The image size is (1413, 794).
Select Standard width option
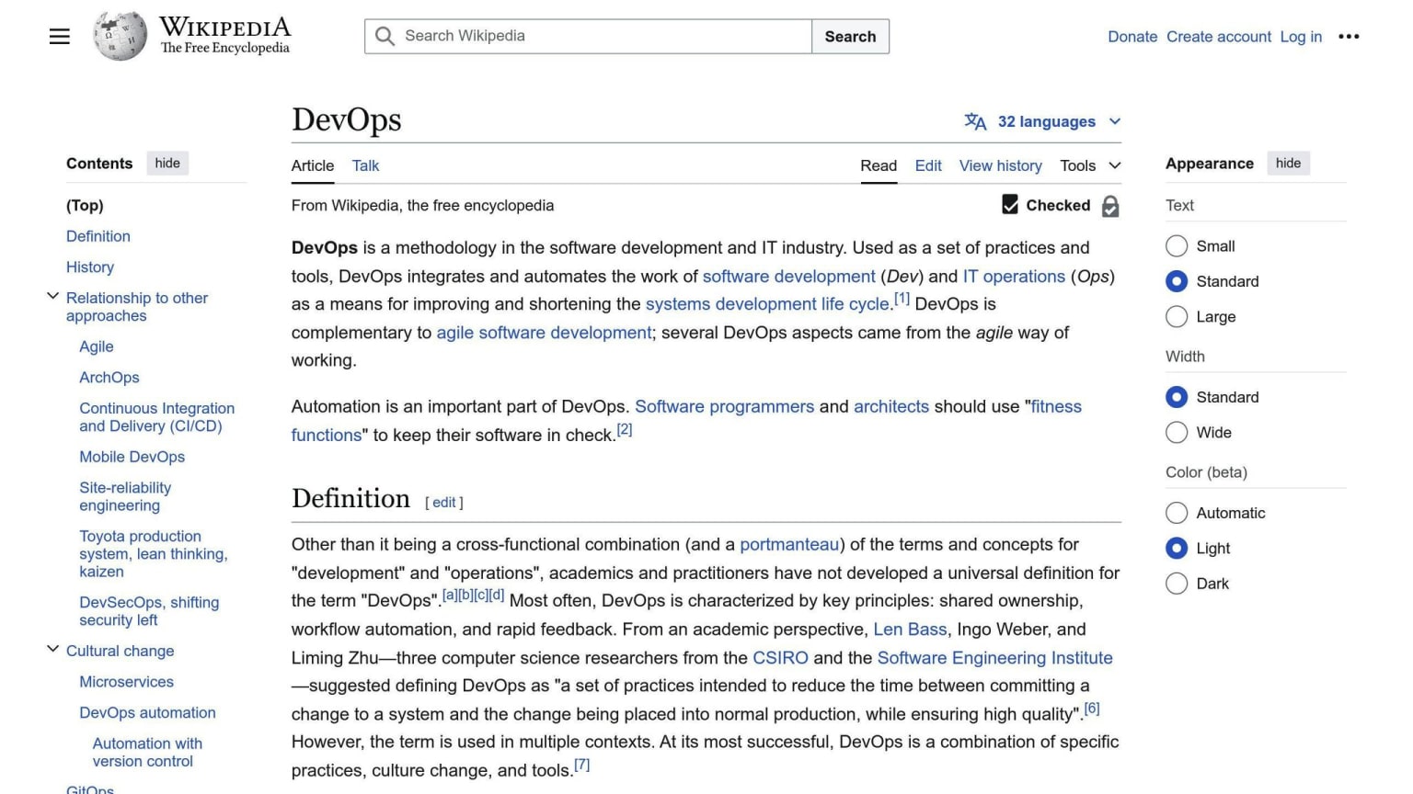pyautogui.click(x=1177, y=397)
